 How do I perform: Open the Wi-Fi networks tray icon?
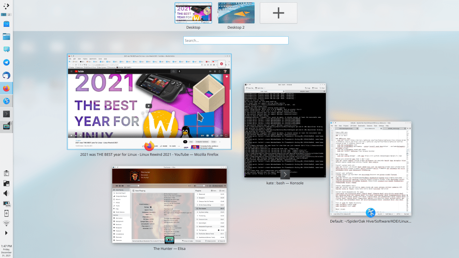pyautogui.click(x=6, y=223)
